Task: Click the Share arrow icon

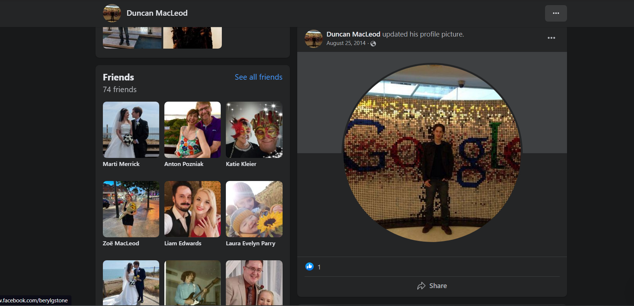Action: (421, 286)
